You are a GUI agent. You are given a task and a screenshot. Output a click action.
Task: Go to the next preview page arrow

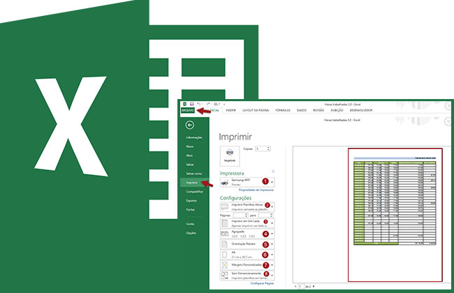tap(314, 286)
